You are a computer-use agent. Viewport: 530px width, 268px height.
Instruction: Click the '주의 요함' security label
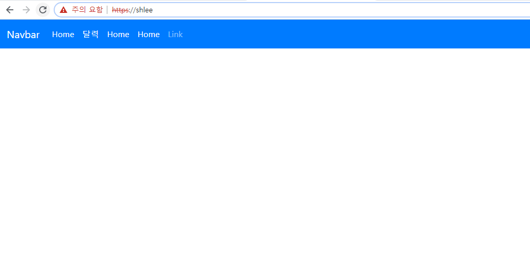87,10
